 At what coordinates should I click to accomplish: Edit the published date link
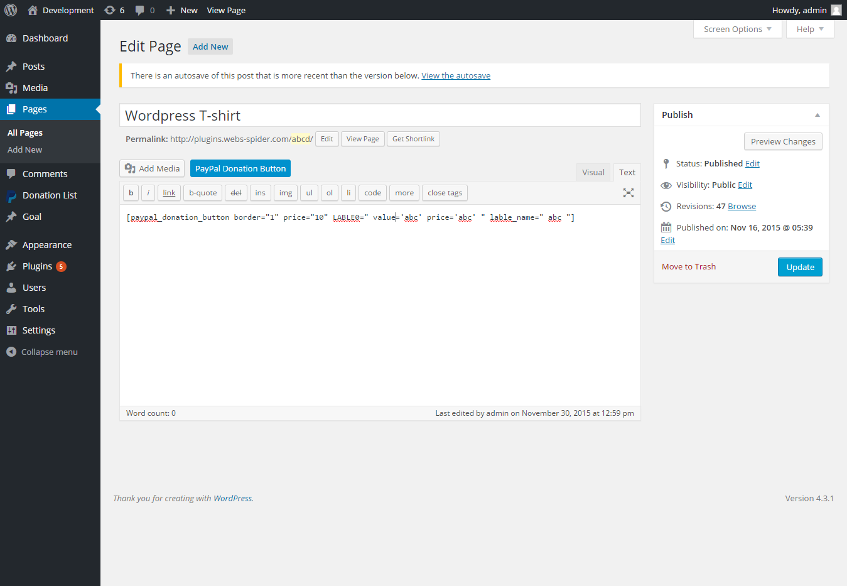(667, 240)
